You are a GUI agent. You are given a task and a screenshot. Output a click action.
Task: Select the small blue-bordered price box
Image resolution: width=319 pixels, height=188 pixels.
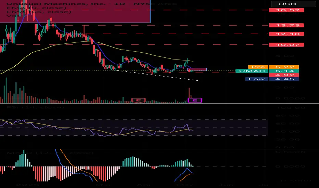pos(197,69)
